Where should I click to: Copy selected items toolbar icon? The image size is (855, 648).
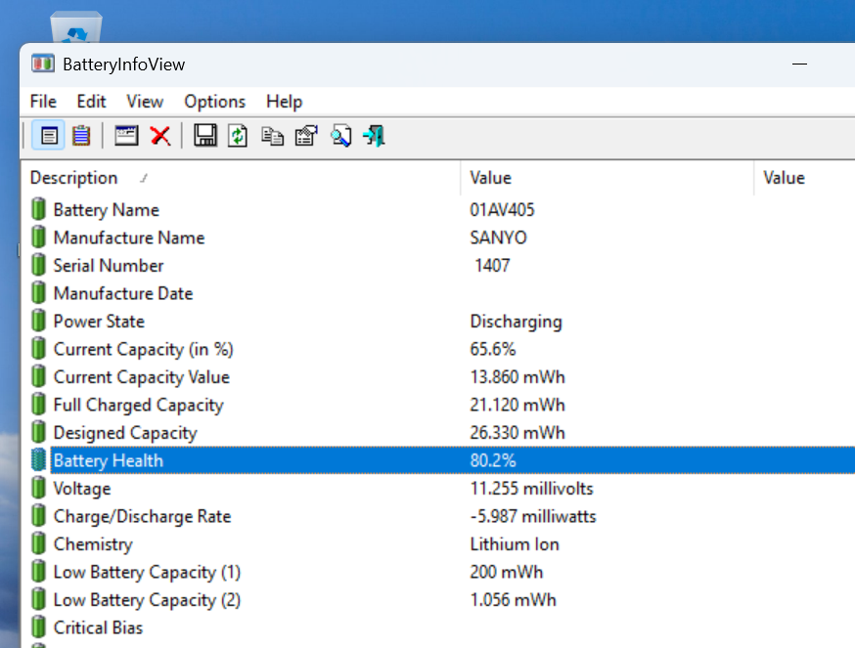tap(272, 136)
